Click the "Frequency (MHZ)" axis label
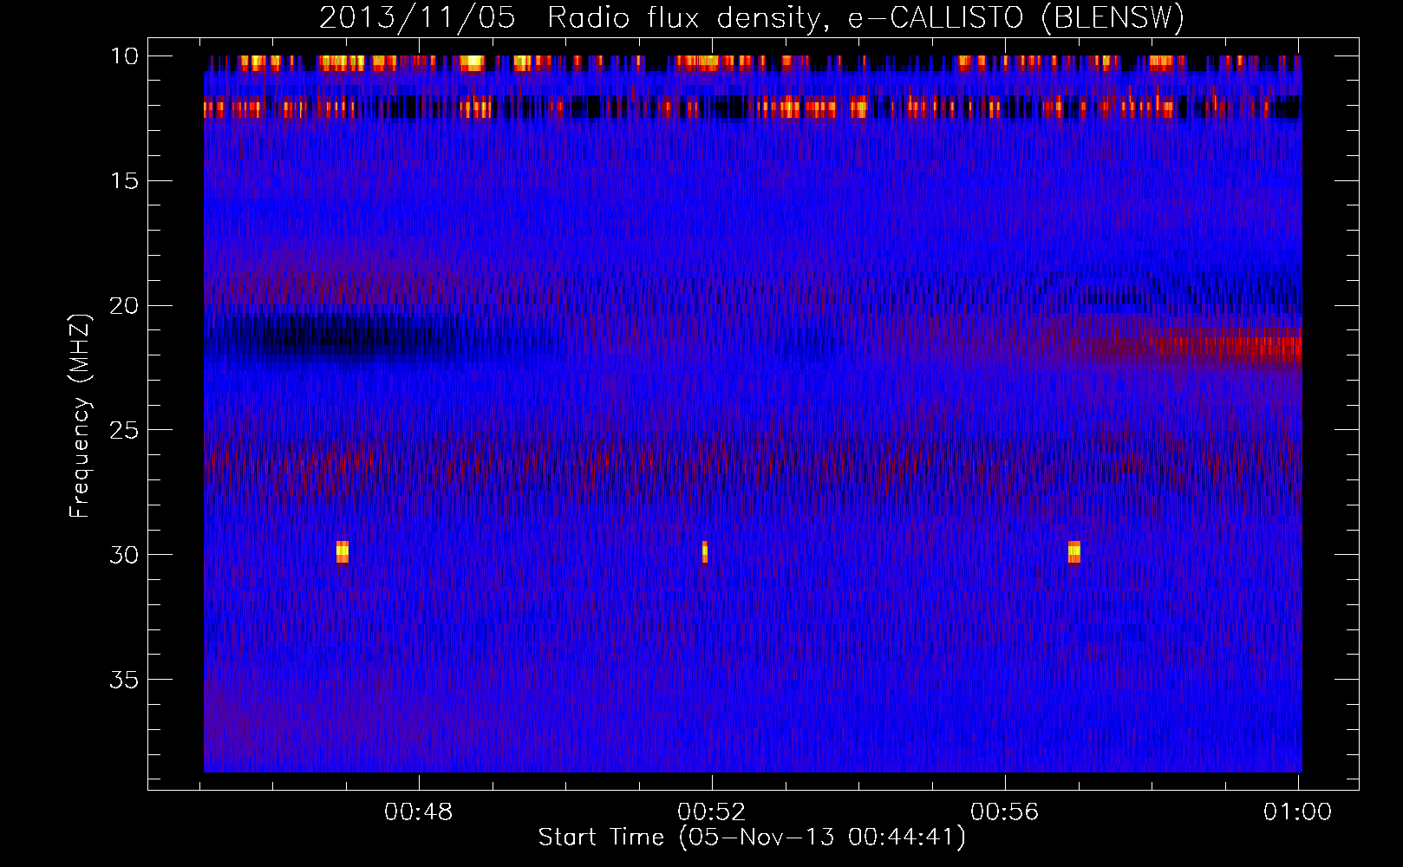1403x867 pixels. pyautogui.click(x=80, y=416)
